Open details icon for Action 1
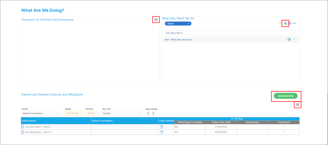 point(162,127)
